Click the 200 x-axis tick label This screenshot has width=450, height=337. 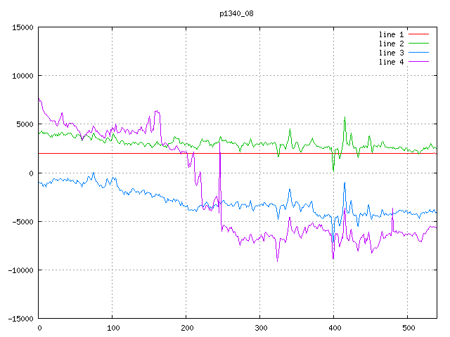tap(186, 328)
